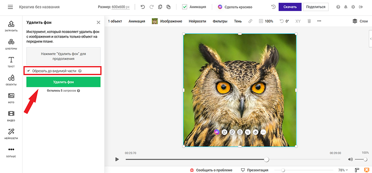Click the canvas zoom slider knob
Image resolution: width=372 pixels, height=173 pixels.
(x=283, y=170)
